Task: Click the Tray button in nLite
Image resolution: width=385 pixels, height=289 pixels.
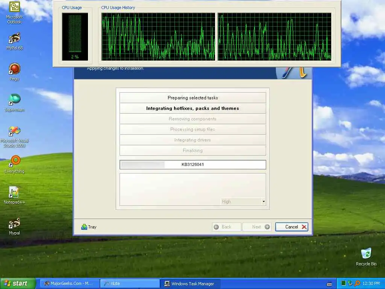Action: pyautogui.click(x=89, y=227)
